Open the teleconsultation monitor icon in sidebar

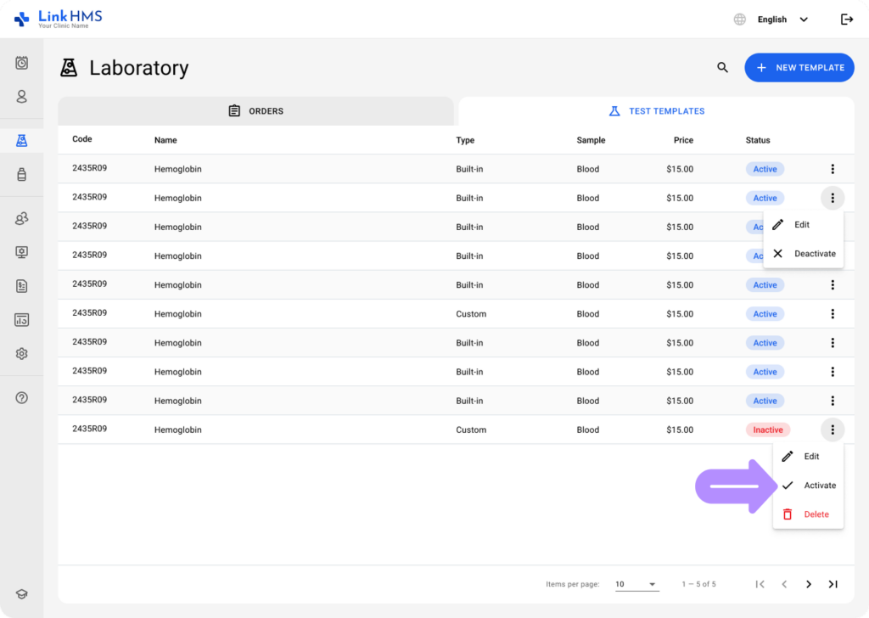pyautogui.click(x=20, y=252)
